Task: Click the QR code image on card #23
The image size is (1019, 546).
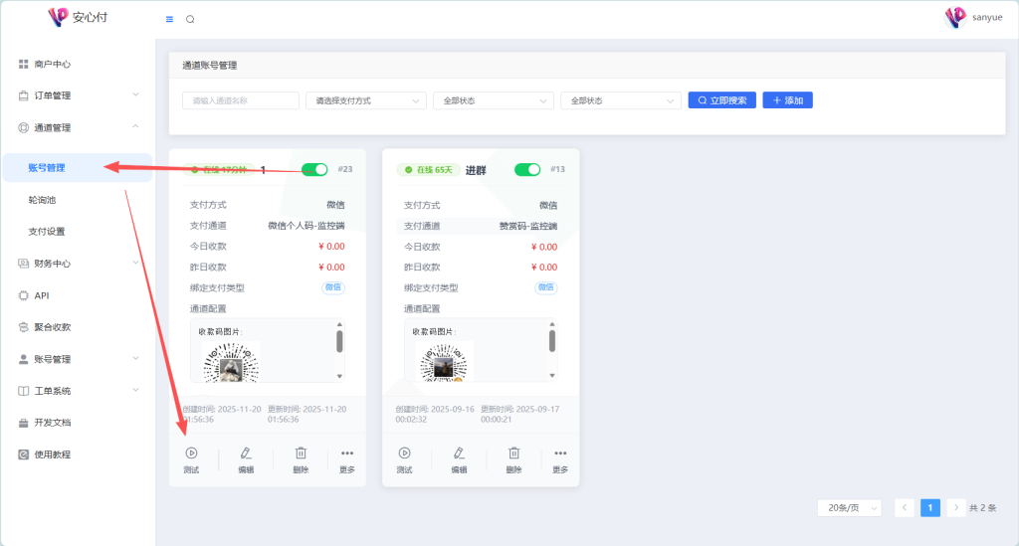Action: coord(231,362)
